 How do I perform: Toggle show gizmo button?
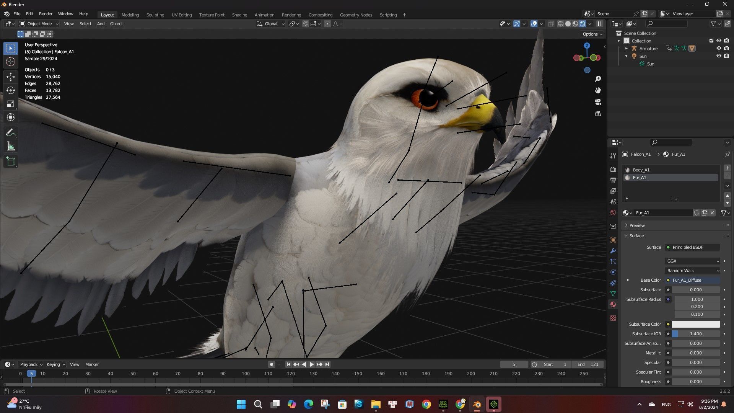517,24
